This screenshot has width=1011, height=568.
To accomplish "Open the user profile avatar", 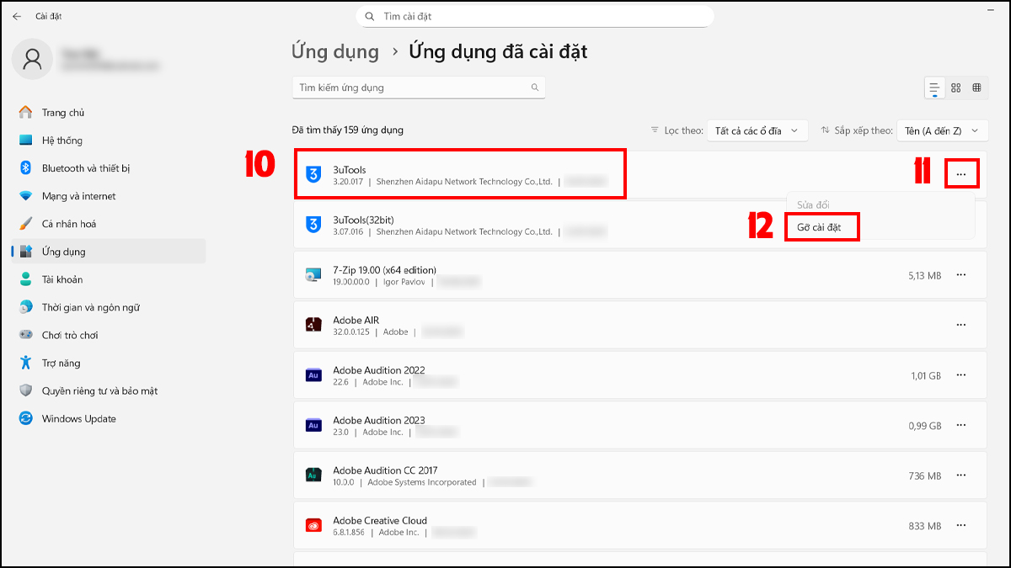I will click(x=33, y=59).
